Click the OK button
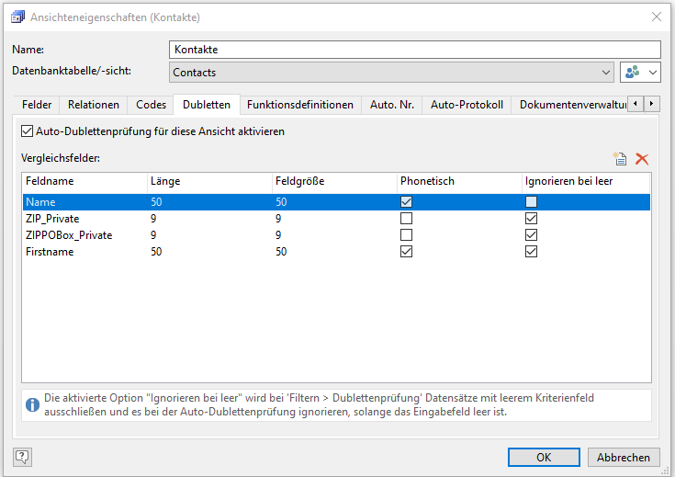 coord(544,457)
